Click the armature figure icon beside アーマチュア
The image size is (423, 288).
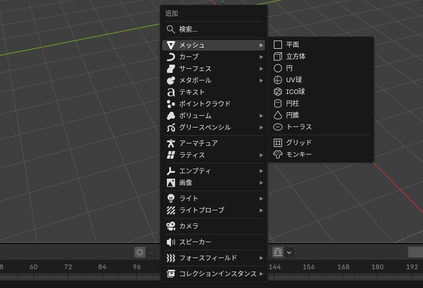pyautogui.click(x=171, y=143)
